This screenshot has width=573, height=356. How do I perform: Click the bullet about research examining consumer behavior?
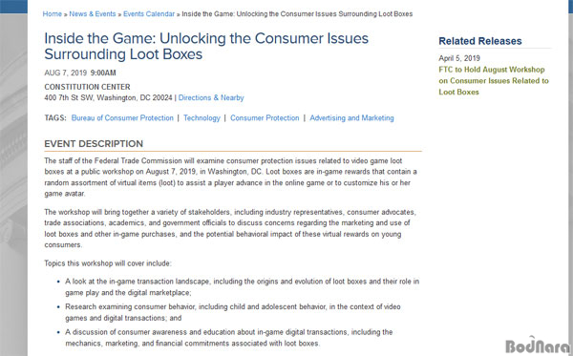click(x=233, y=312)
